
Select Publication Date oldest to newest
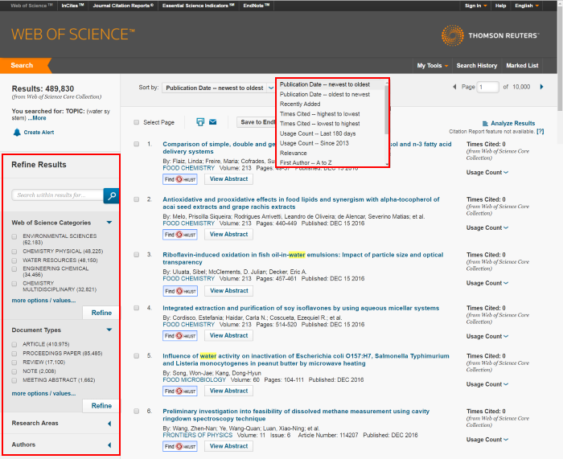click(x=325, y=94)
